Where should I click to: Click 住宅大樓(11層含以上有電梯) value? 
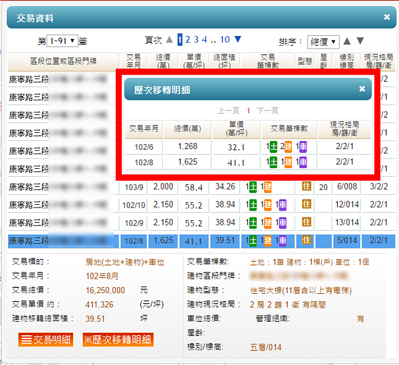[x=301, y=291]
